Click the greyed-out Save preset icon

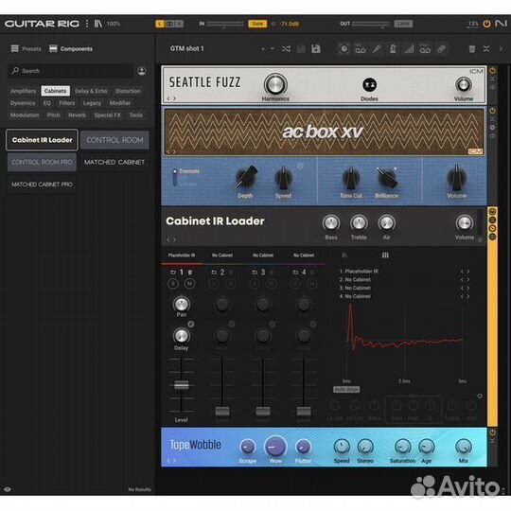tap(301, 49)
